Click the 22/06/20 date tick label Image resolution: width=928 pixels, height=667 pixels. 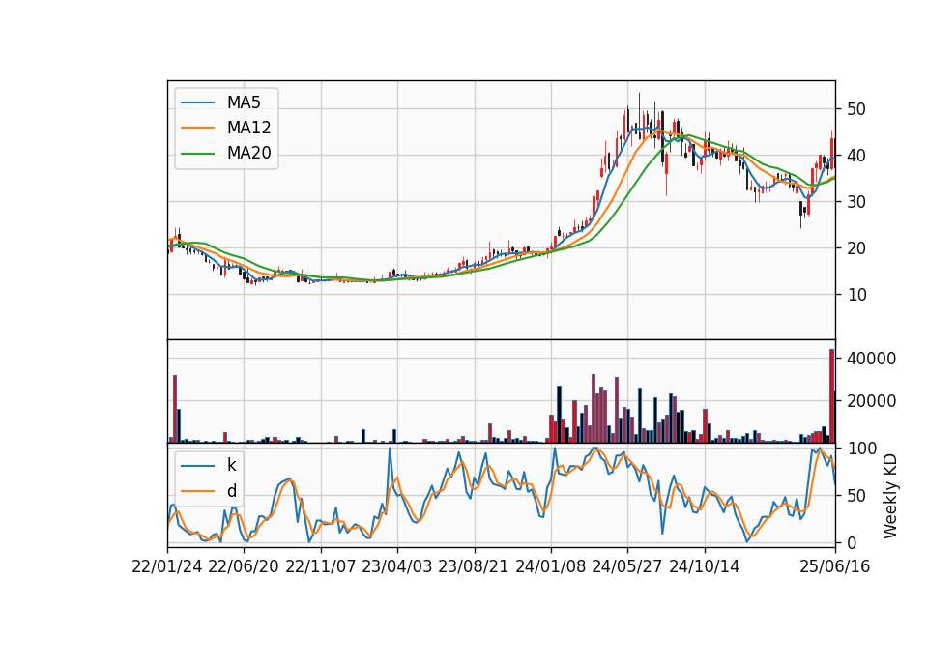(x=244, y=567)
